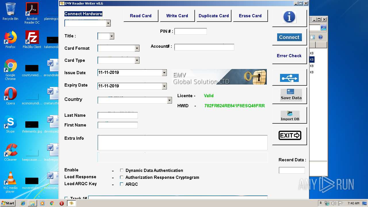Click the Write Card button

177,16
